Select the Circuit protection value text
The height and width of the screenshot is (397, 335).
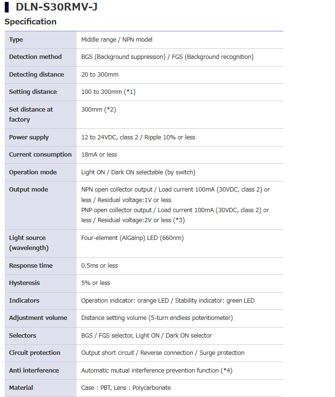pos(163,353)
